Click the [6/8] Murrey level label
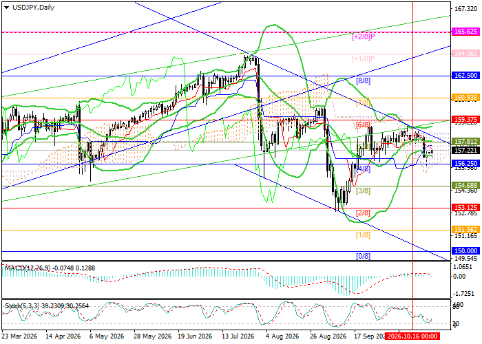This screenshot has width=482, height=344. tap(363, 125)
